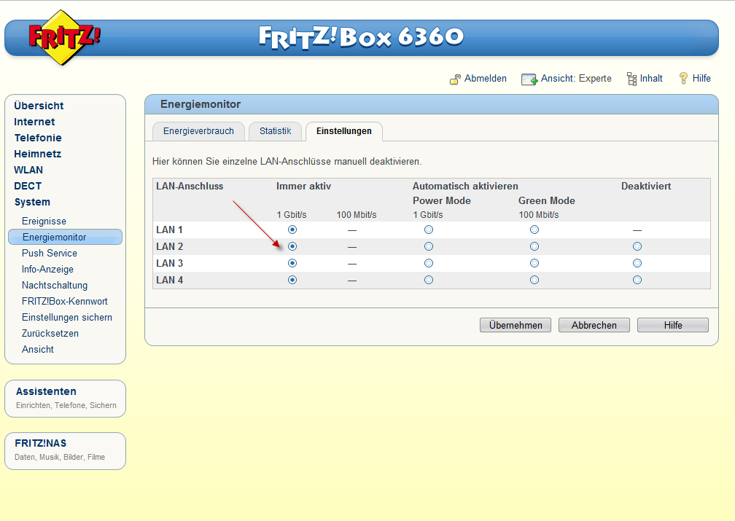Deactivate the LAN 2 port

[637, 246]
